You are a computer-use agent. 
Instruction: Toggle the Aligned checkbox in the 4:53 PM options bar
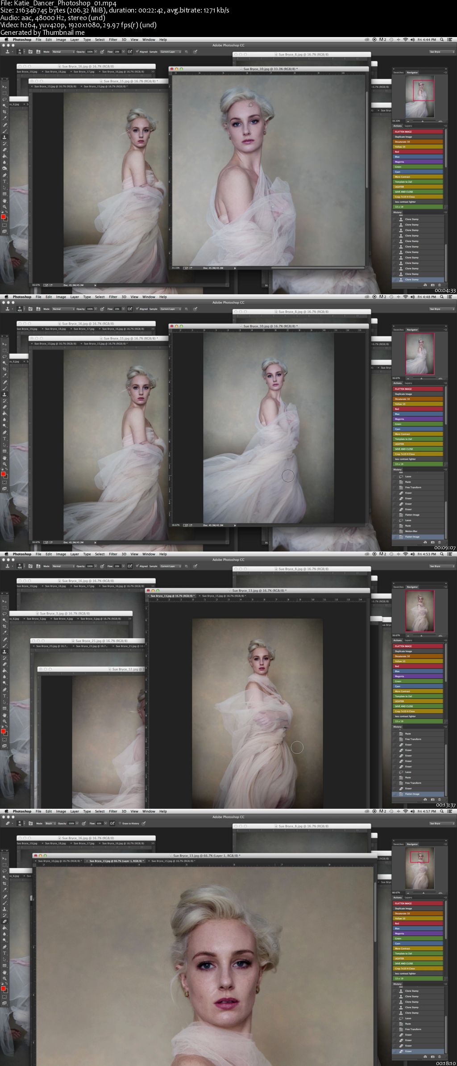coord(137,566)
